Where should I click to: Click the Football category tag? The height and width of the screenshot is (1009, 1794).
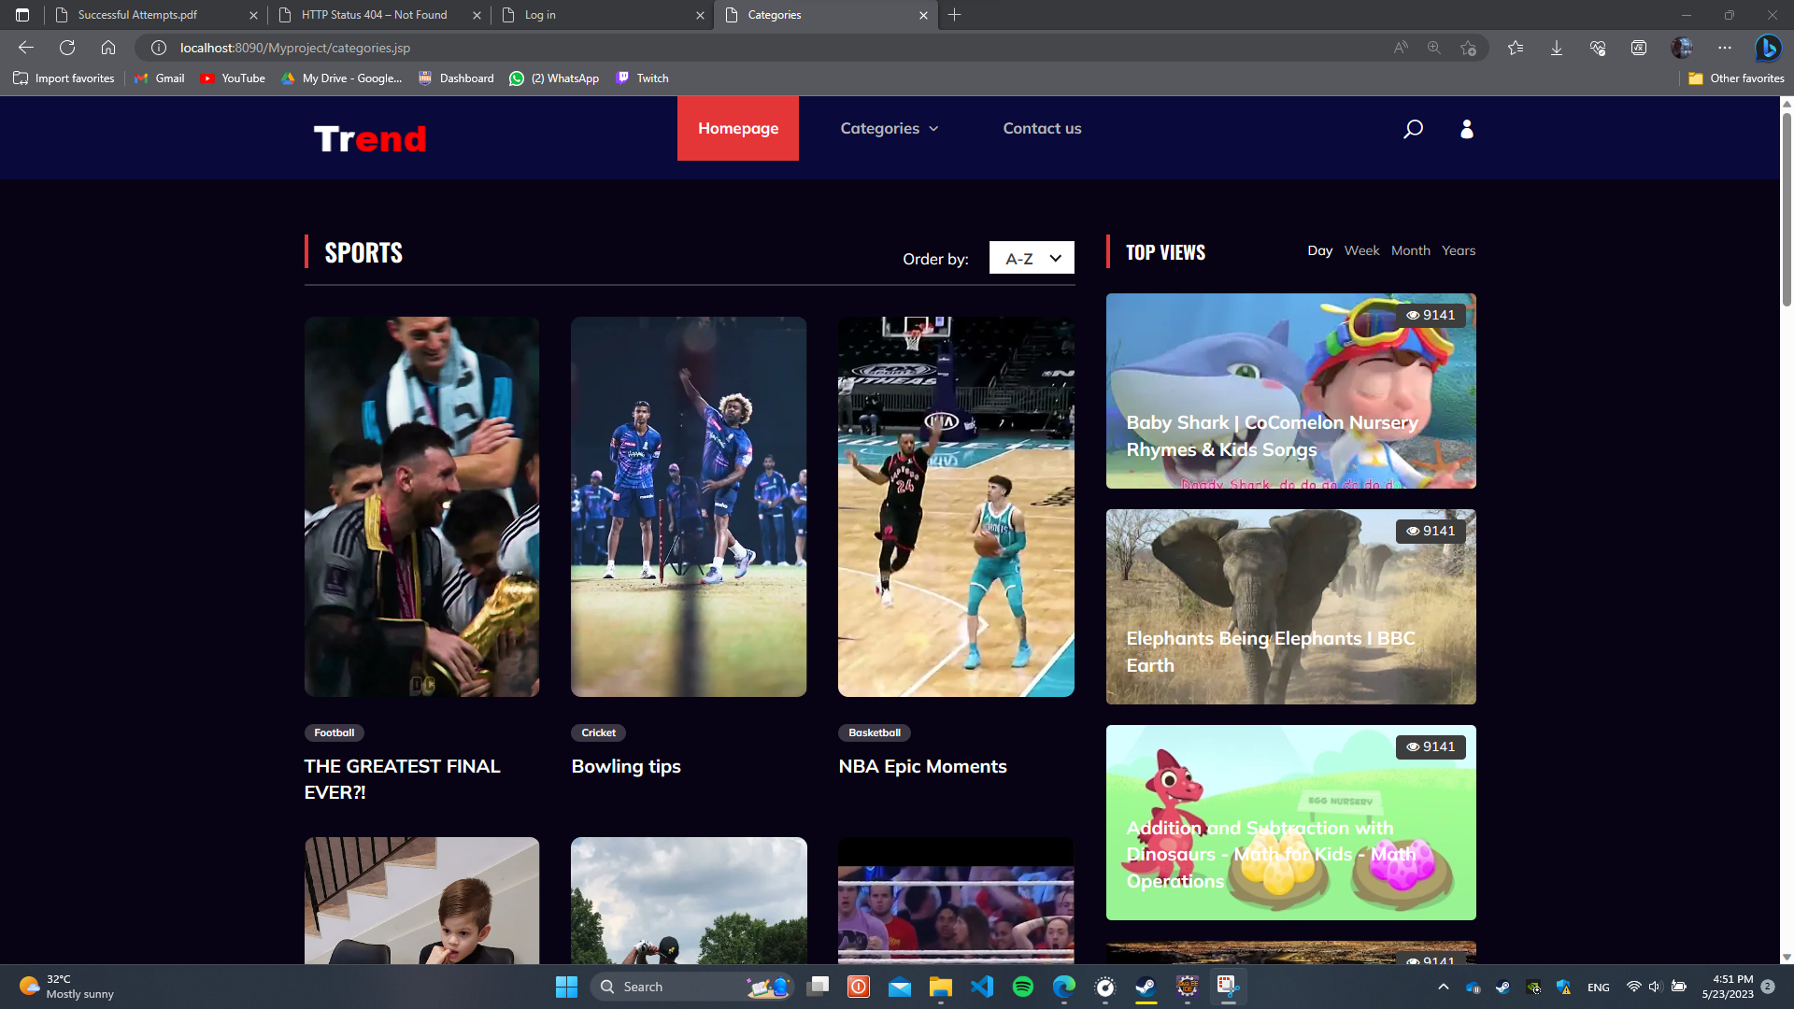click(334, 732)
